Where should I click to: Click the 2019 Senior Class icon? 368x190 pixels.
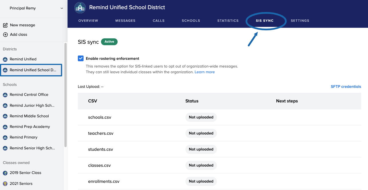pyautogui.click(x=5, y=173)
